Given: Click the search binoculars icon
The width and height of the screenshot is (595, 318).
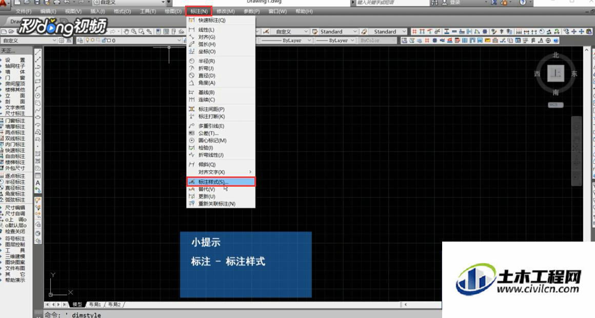Looking at the screenshot, I should click(434, 3).
